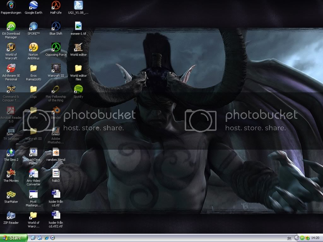Open the Eros Ramazzotti folder

33,72
